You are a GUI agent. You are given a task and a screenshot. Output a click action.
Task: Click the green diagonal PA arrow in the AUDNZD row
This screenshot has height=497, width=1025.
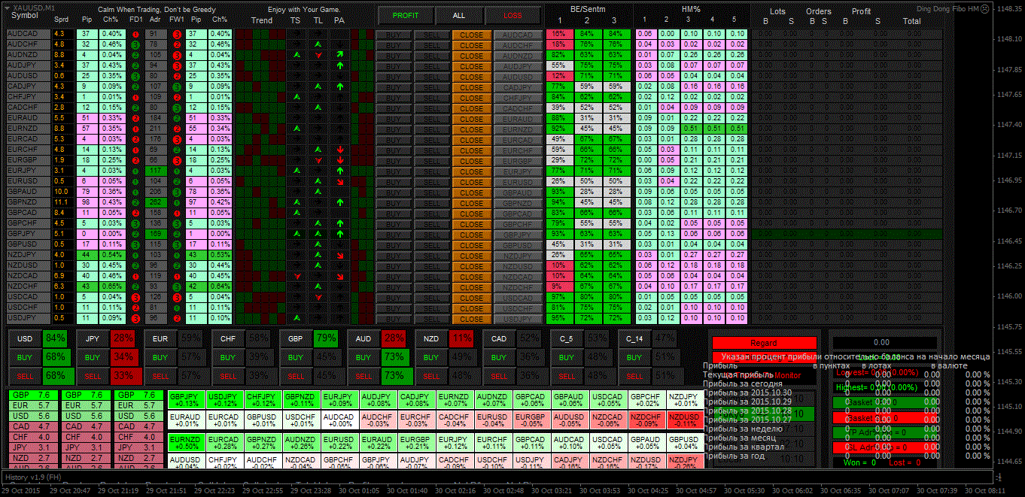[340, 56]
